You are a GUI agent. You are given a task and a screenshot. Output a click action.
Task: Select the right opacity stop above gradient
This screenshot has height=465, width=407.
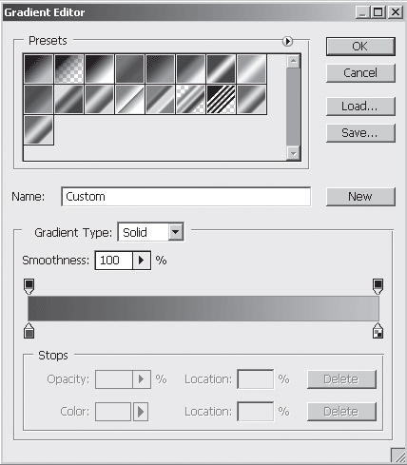pos(378,286)
